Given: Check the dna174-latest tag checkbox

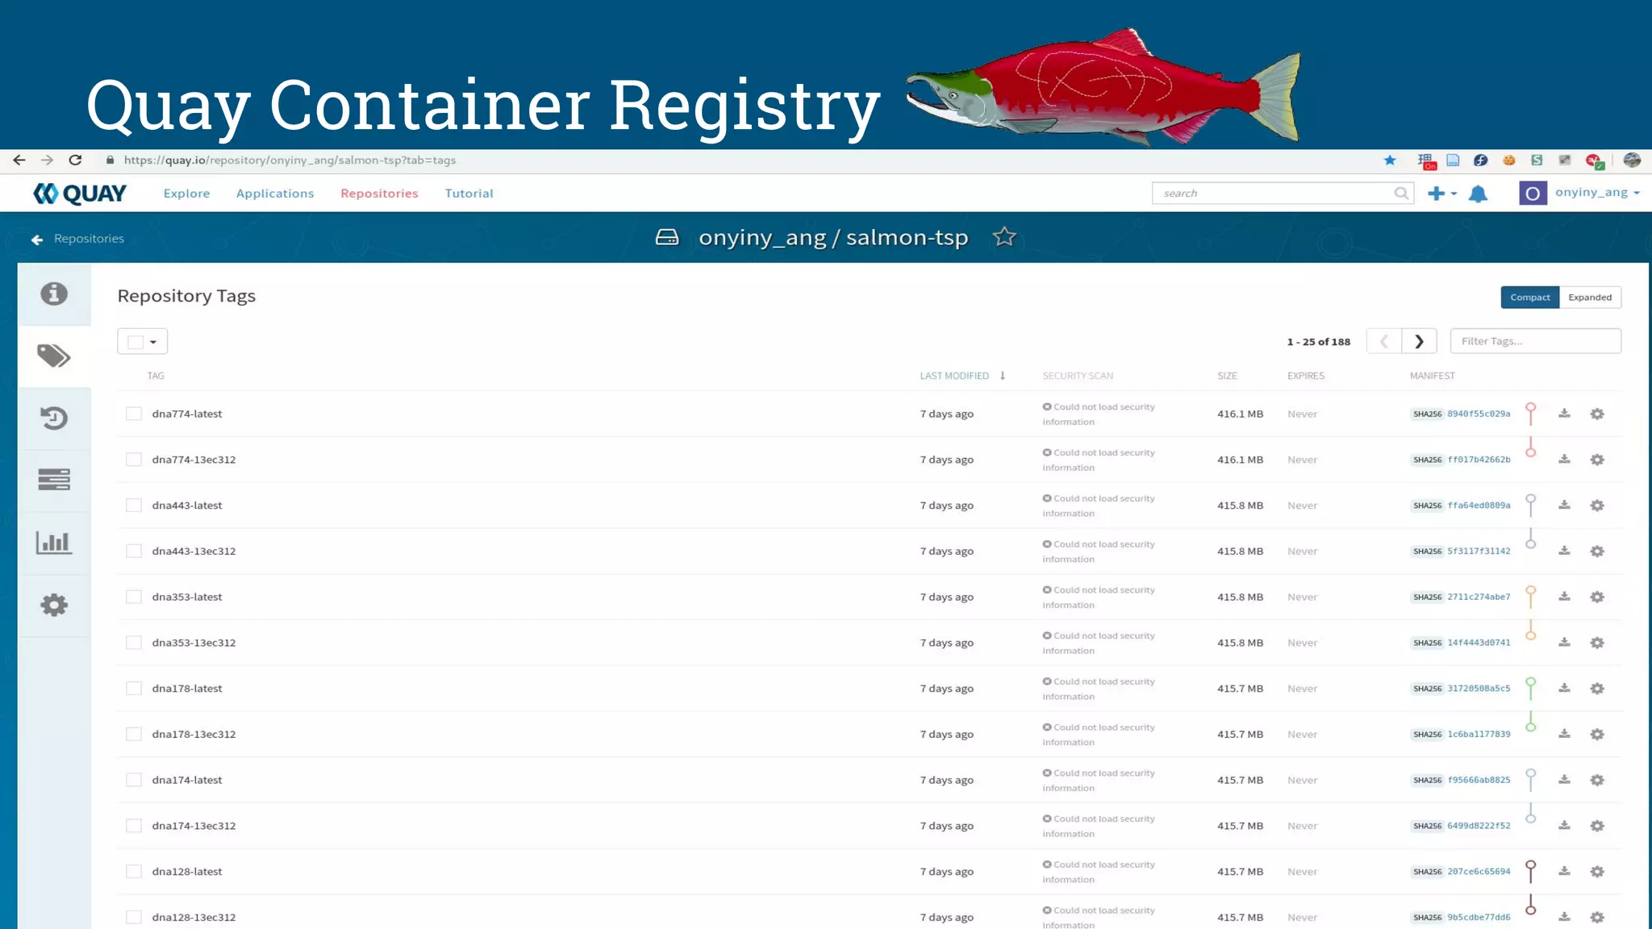Looking at the screenshot, I should [x=134, y=780].
